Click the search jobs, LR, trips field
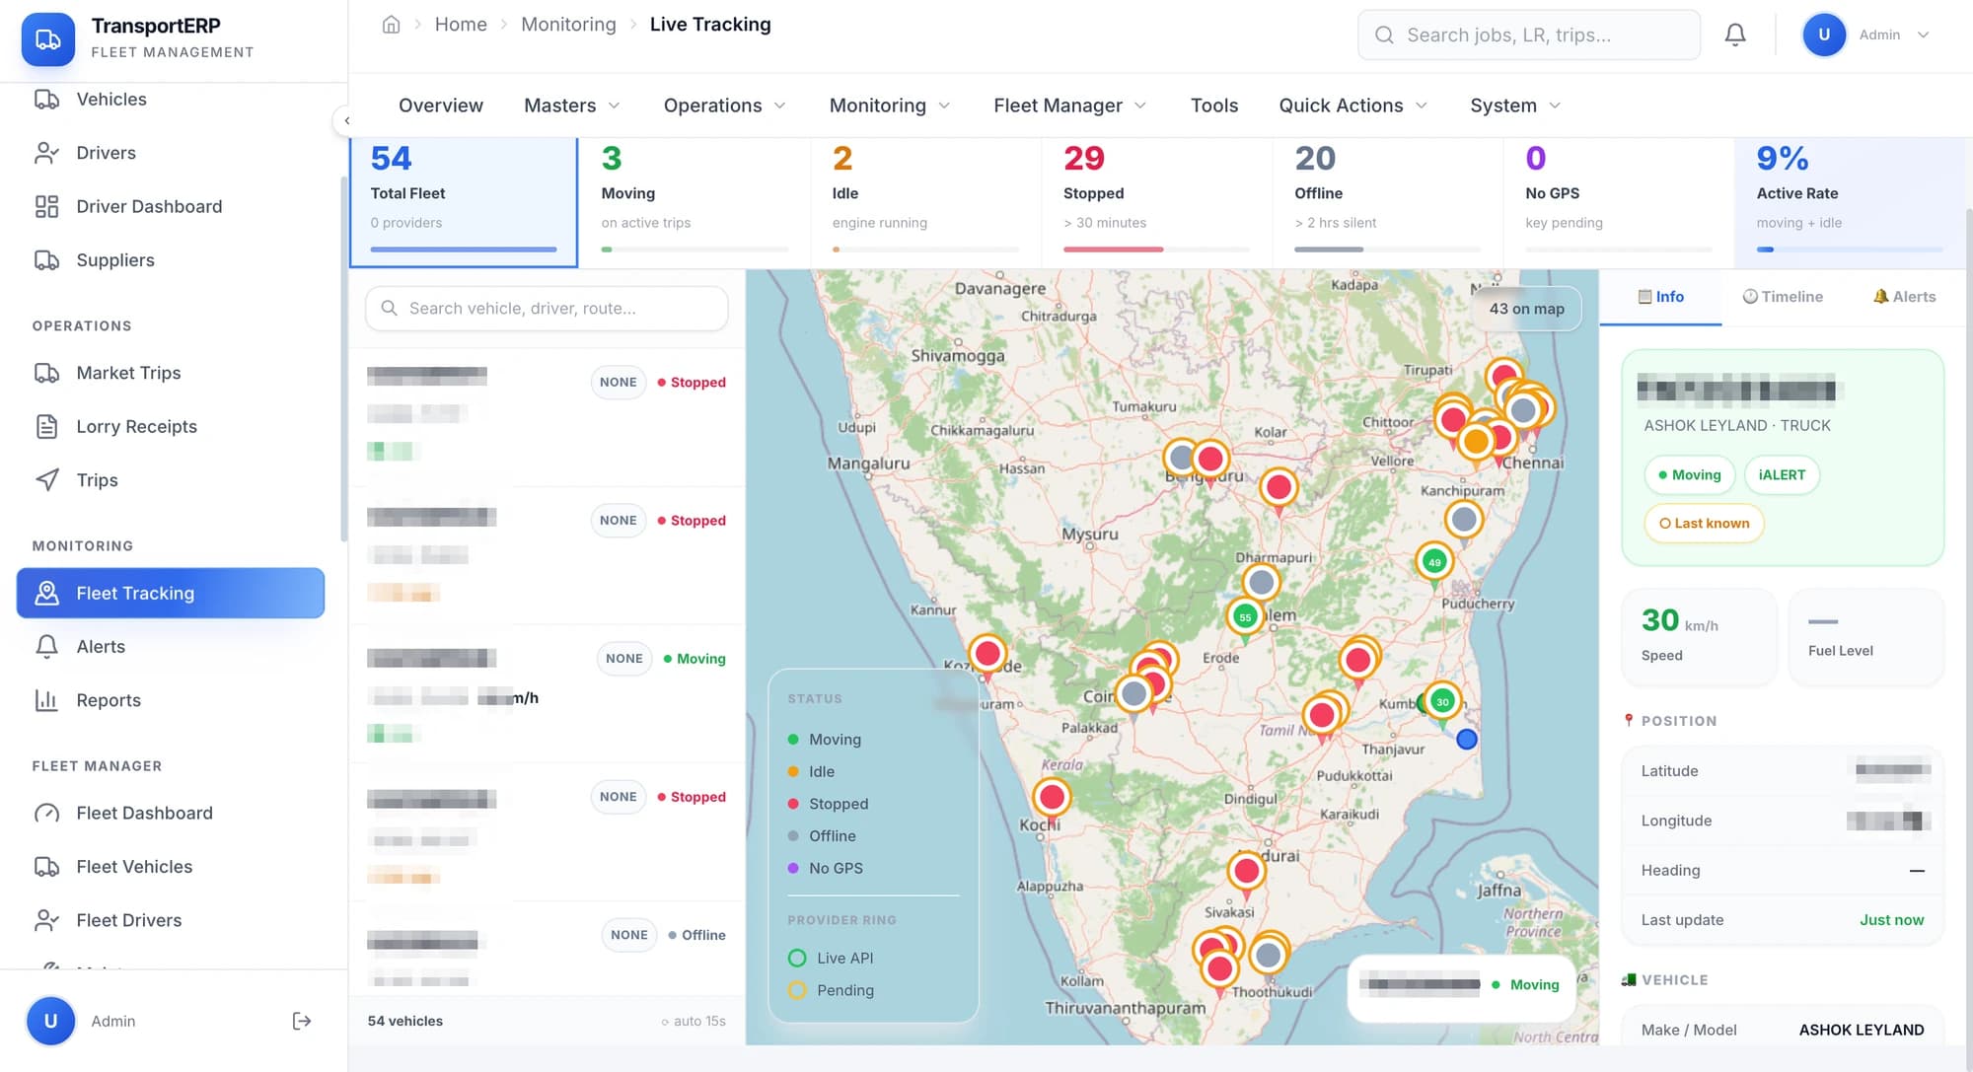The image size is (1973, 1072). [x=1529, y=35]
